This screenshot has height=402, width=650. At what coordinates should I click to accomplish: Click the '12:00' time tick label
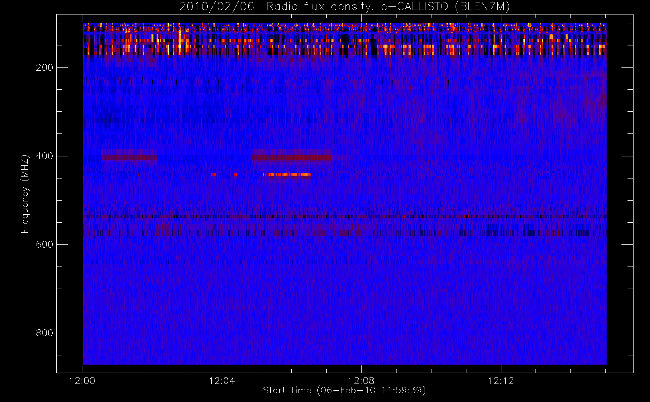coord(82,381)
